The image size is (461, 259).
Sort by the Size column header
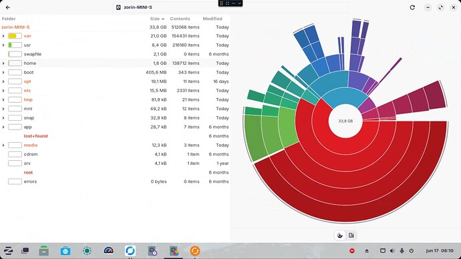click(157, 19)
